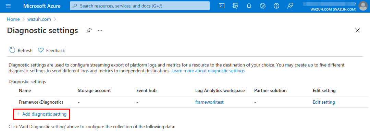
Task: Pin Diagnostic settings to dashboard
Action: coord(89,31)
